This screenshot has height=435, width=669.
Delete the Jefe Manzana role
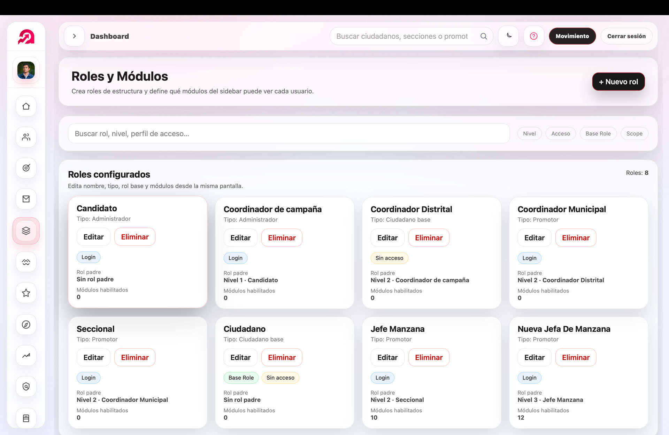tap(429, 357)
